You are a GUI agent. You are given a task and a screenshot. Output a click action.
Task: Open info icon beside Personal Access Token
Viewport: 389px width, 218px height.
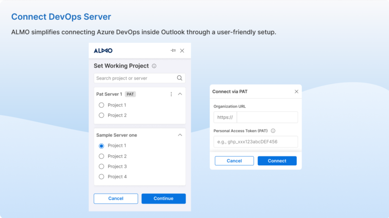pos(273,131)
